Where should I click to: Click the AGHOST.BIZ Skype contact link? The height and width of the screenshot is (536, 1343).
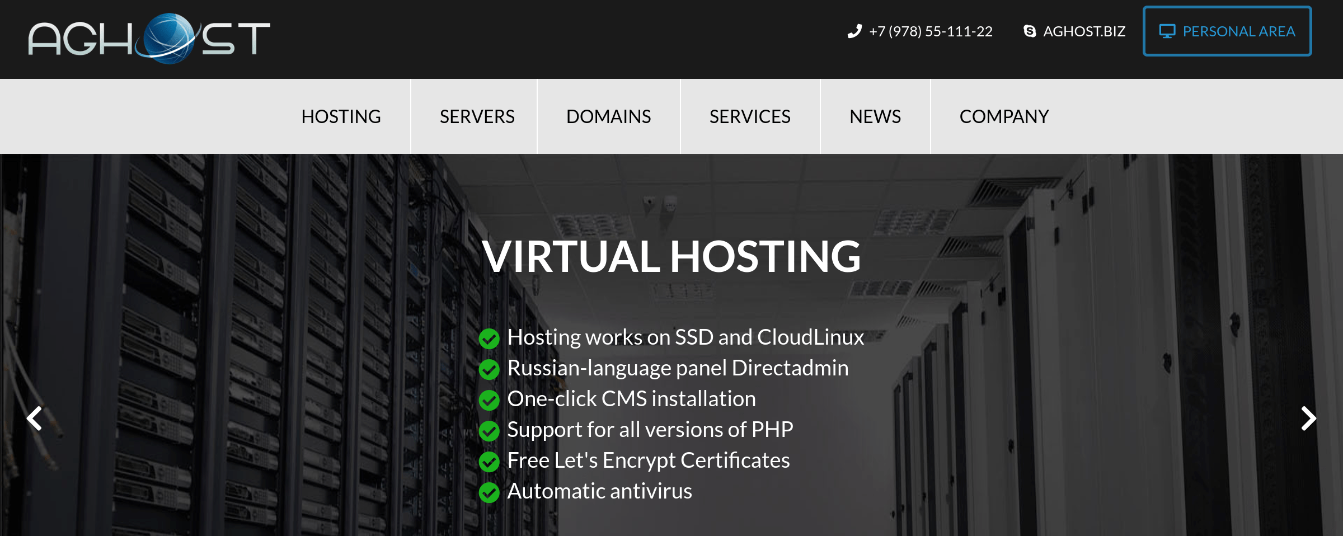point(1084,31)
